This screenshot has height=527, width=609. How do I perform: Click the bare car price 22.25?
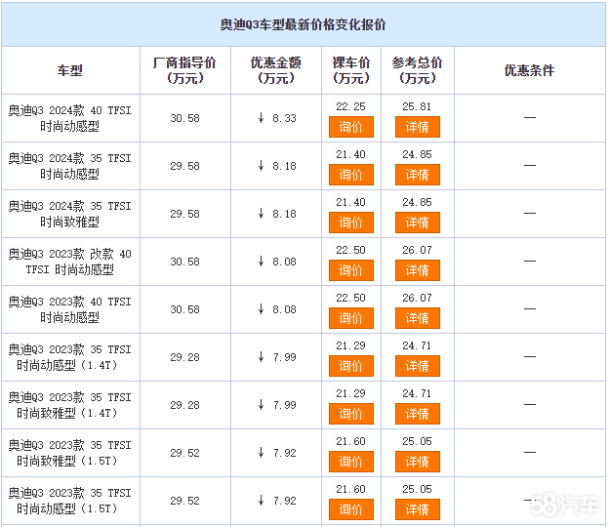[x=350, y=106]
